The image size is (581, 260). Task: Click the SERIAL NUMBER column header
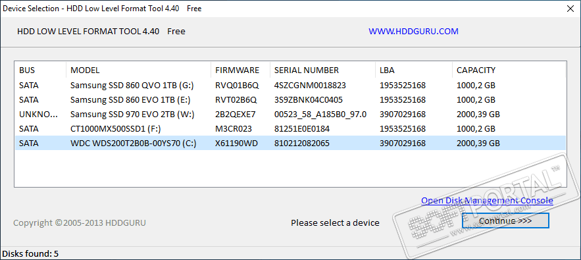click(x=322, y=70)
